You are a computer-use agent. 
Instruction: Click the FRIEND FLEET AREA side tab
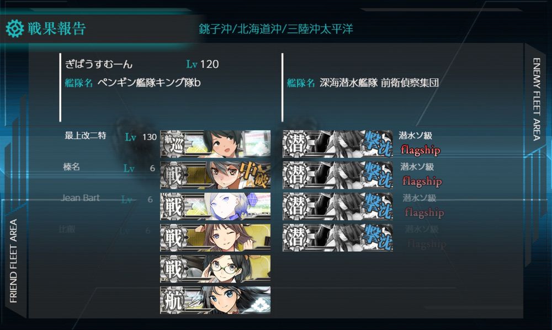click(x=13, y=261)
